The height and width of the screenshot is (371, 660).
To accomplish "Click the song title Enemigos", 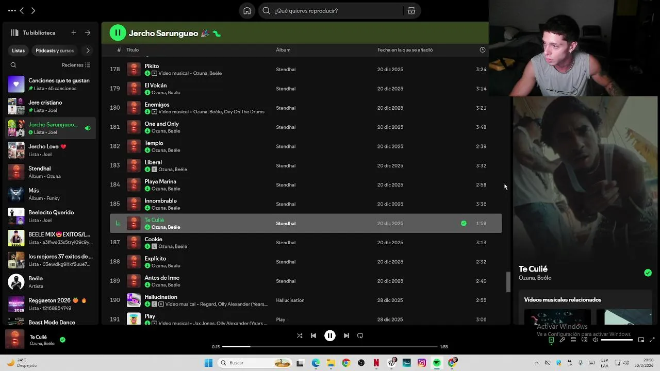I will pos(157,105).
